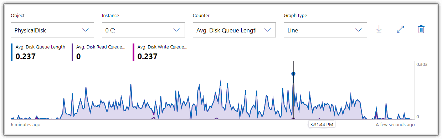The image size is (442, 139).
Task: Download the performance chart data
Action: (x=379, y=30)
